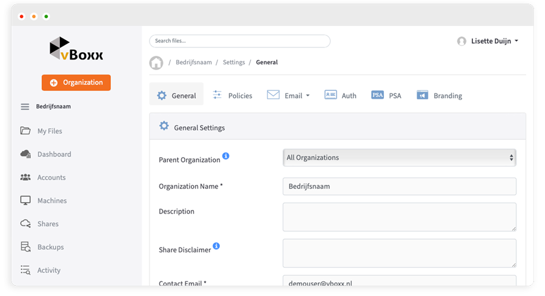545x296 pixels.
Task: Go to Accounts section
Action: pos(51,178)
